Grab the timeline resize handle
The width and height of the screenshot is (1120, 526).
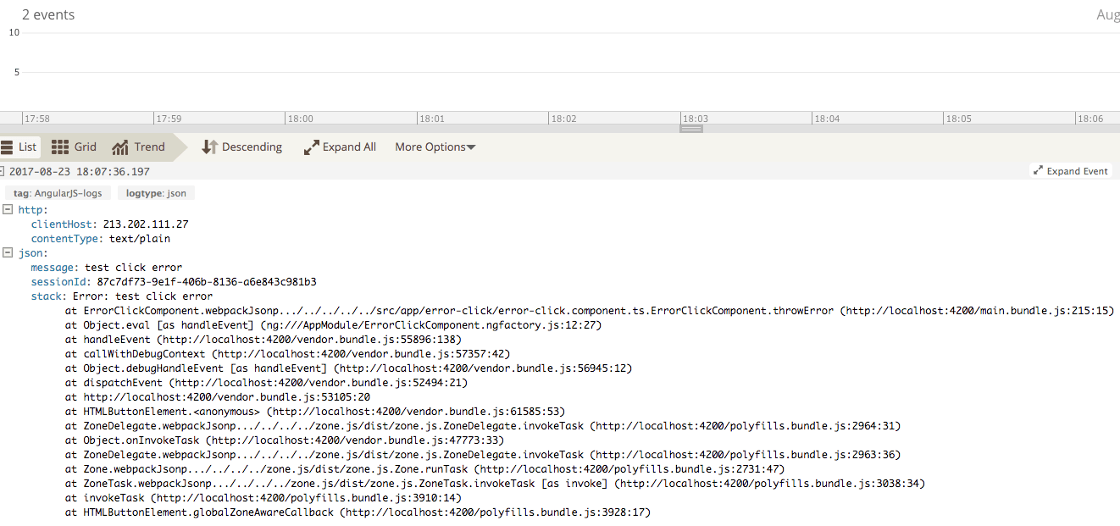[691, 129]
